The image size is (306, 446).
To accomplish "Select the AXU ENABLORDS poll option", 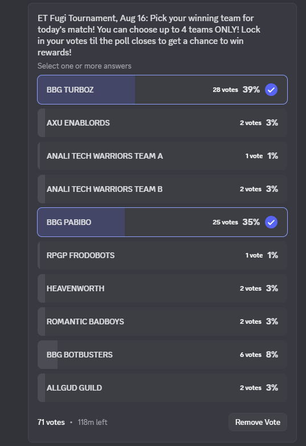I will pos(162,123).
